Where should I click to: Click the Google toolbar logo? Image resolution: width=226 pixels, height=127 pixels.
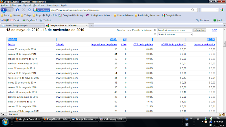point(5,20)
